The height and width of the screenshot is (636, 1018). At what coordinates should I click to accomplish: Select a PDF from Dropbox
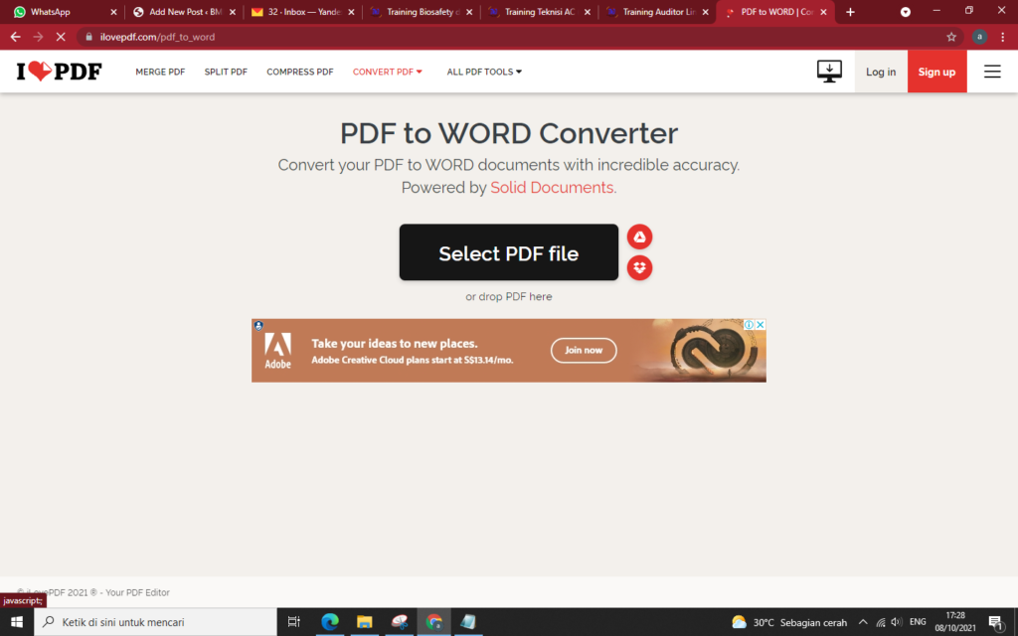tap(639, 268)
